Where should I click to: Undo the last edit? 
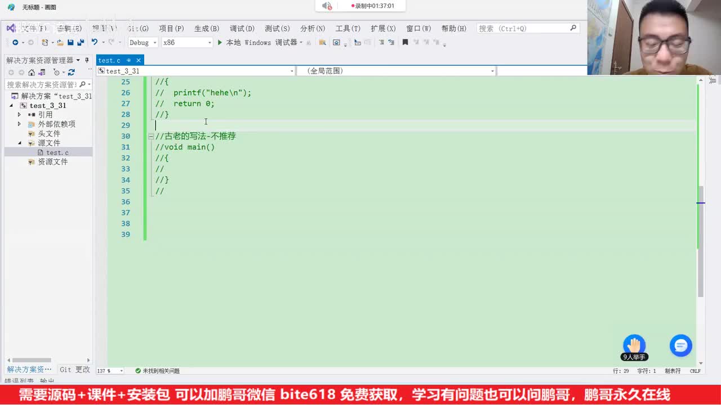[x=95, y=42]
